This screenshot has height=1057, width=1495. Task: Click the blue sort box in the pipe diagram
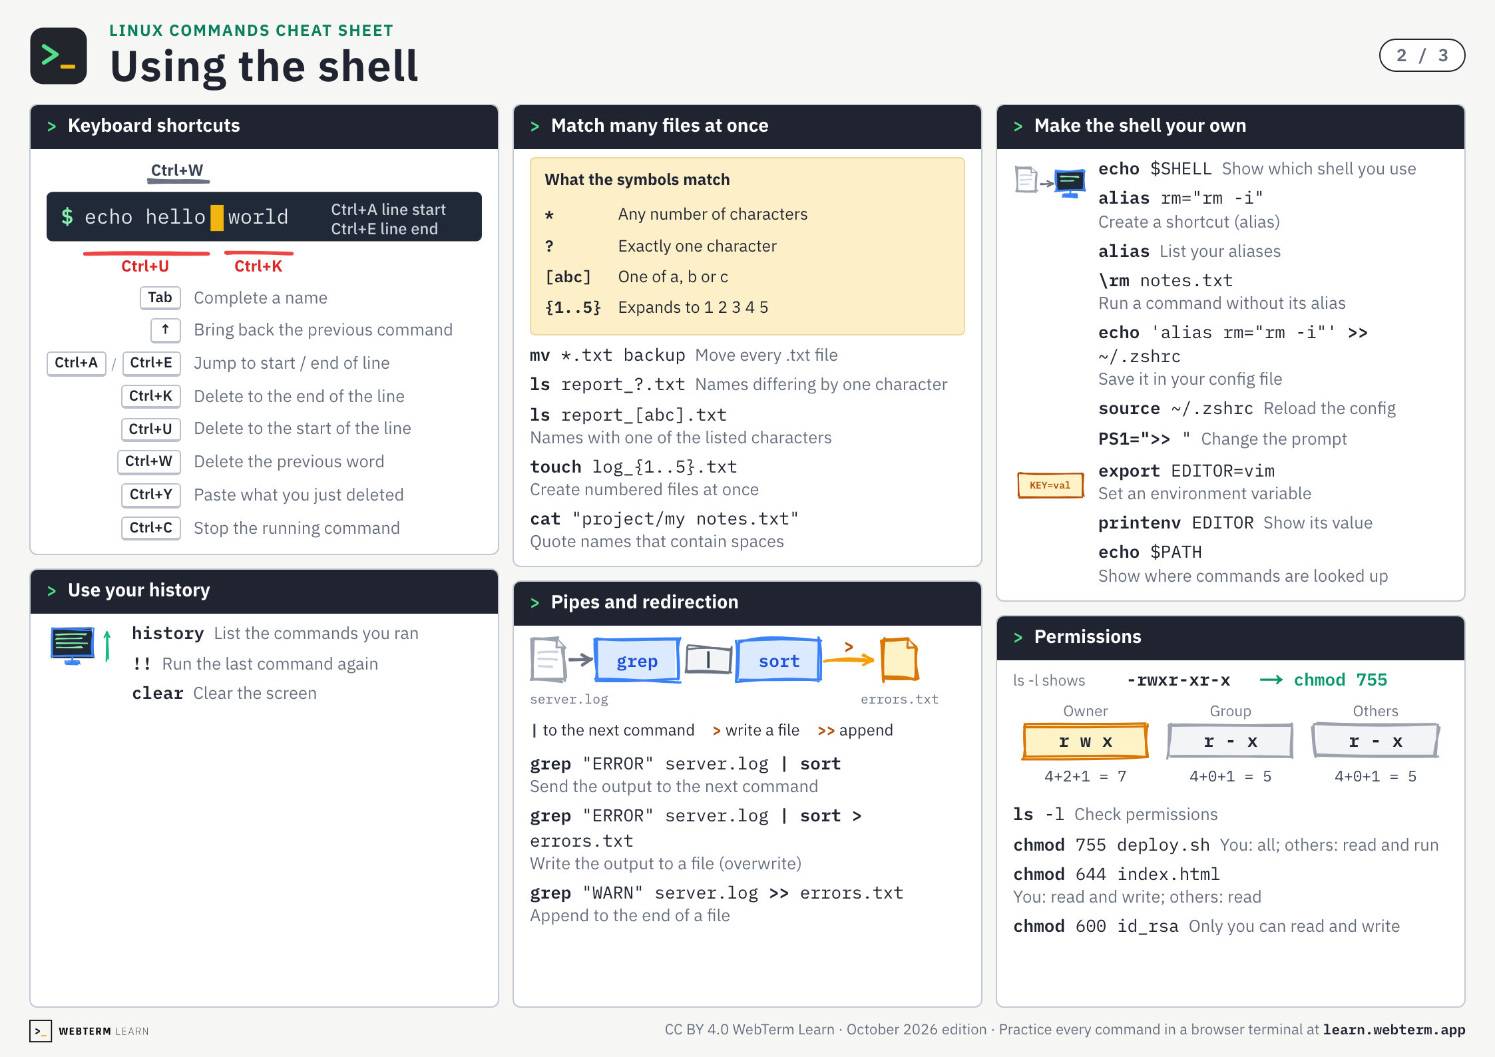[x=779, y=661]
